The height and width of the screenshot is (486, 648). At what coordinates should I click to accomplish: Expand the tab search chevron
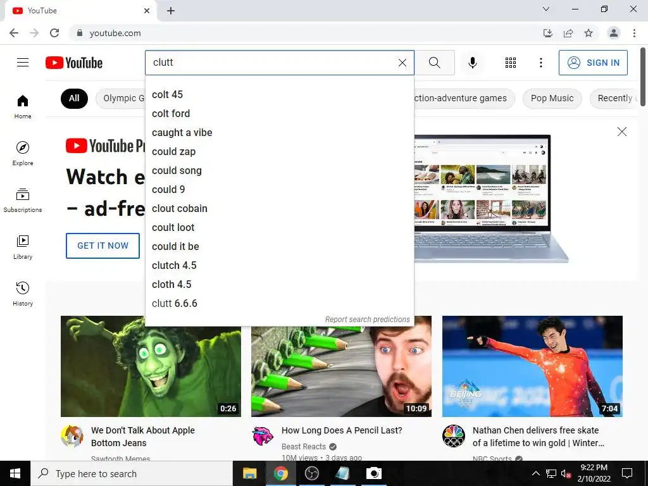click(x=546, y=9)
